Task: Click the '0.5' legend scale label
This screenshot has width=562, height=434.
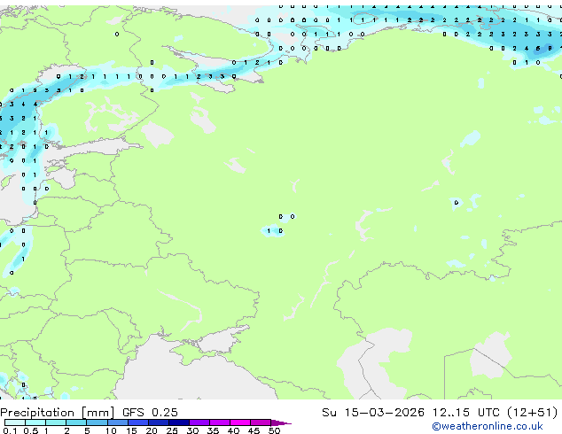Action: pyautogui.click(x=31, y=430)
